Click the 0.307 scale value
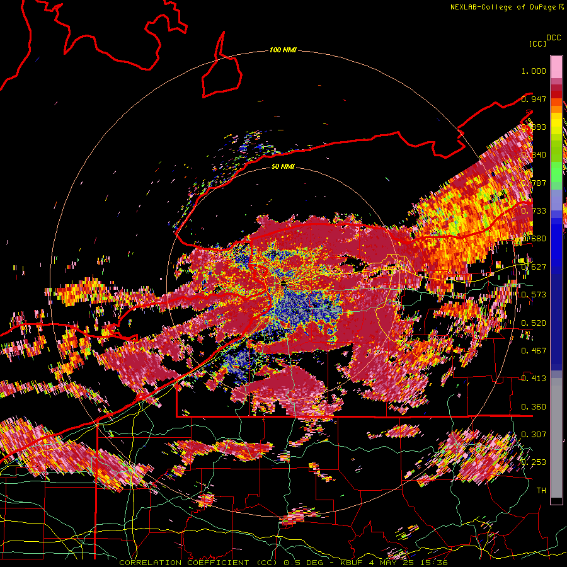The height and width of the screenshot is (567, 567). coord(534,435)
